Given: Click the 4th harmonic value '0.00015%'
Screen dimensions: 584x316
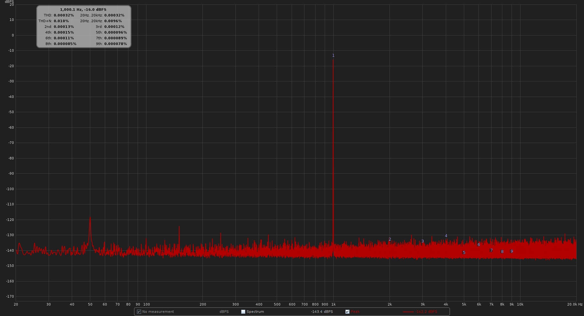Looking at the screenshot, I should 64,32.
